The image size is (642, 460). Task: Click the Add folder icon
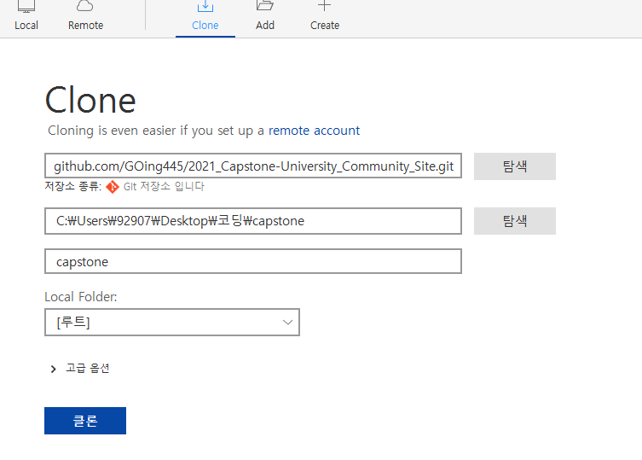tap(264, 5)
